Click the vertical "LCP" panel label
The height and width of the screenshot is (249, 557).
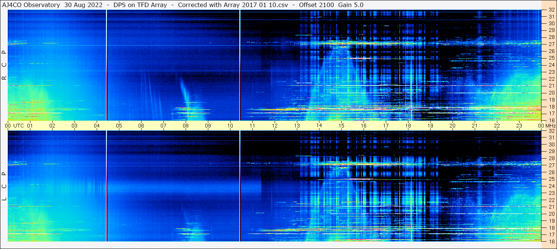[4, 186]
